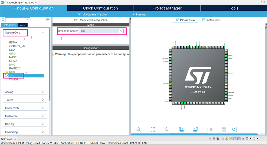
Task: Open the Open Console icon
Action: (254, 139)
